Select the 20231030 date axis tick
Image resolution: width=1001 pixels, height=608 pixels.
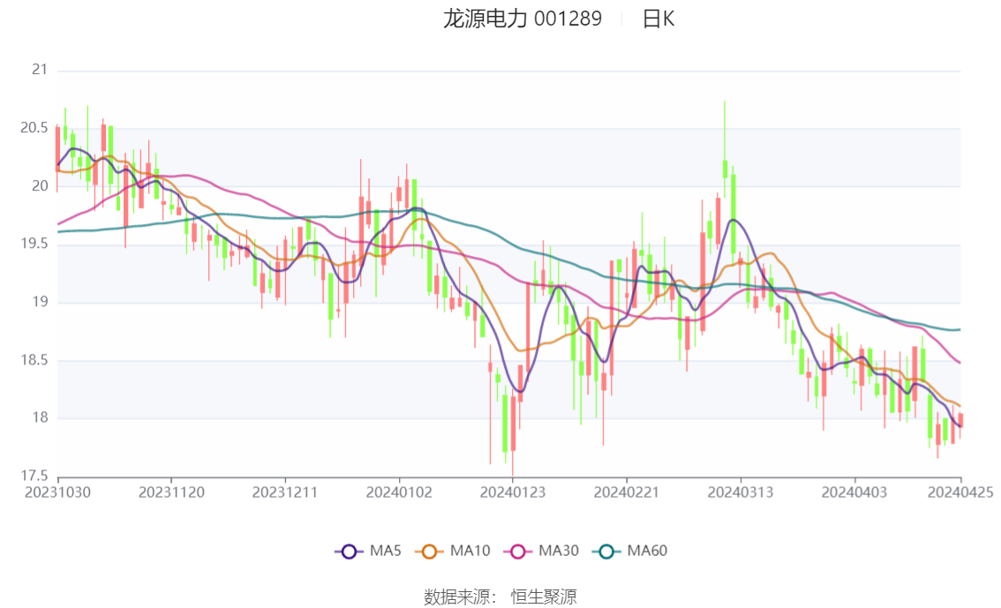click(x=57, y=492)
